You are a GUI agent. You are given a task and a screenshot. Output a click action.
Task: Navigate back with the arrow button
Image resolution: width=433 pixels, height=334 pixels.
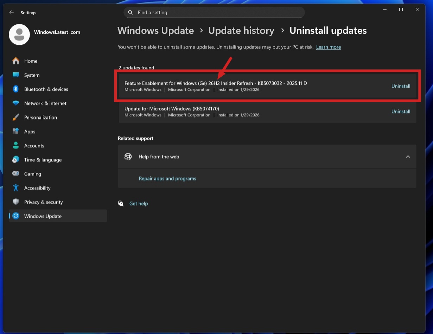coord(11,12)
